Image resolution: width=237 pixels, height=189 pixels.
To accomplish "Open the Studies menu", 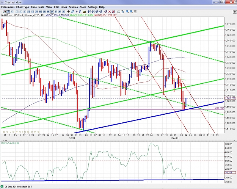I will [x=73, y=7].
